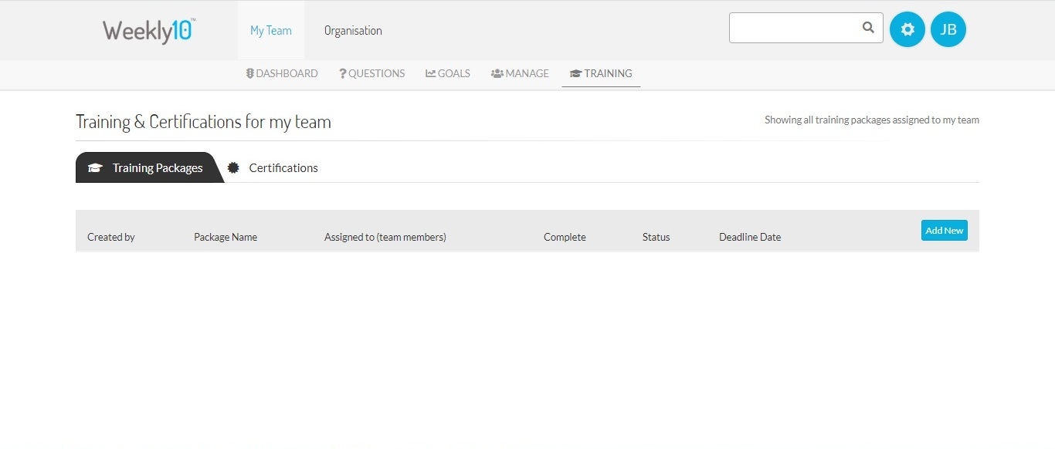Click the badge icon beside Certifications
The width and height of the screenshot is (1055, 449).
tap(233, 168)
